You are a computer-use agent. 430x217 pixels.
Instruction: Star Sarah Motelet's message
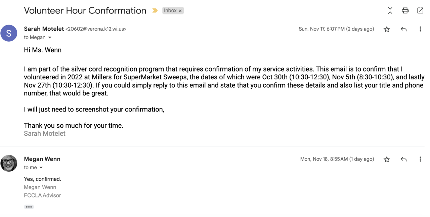pos(387,29)
